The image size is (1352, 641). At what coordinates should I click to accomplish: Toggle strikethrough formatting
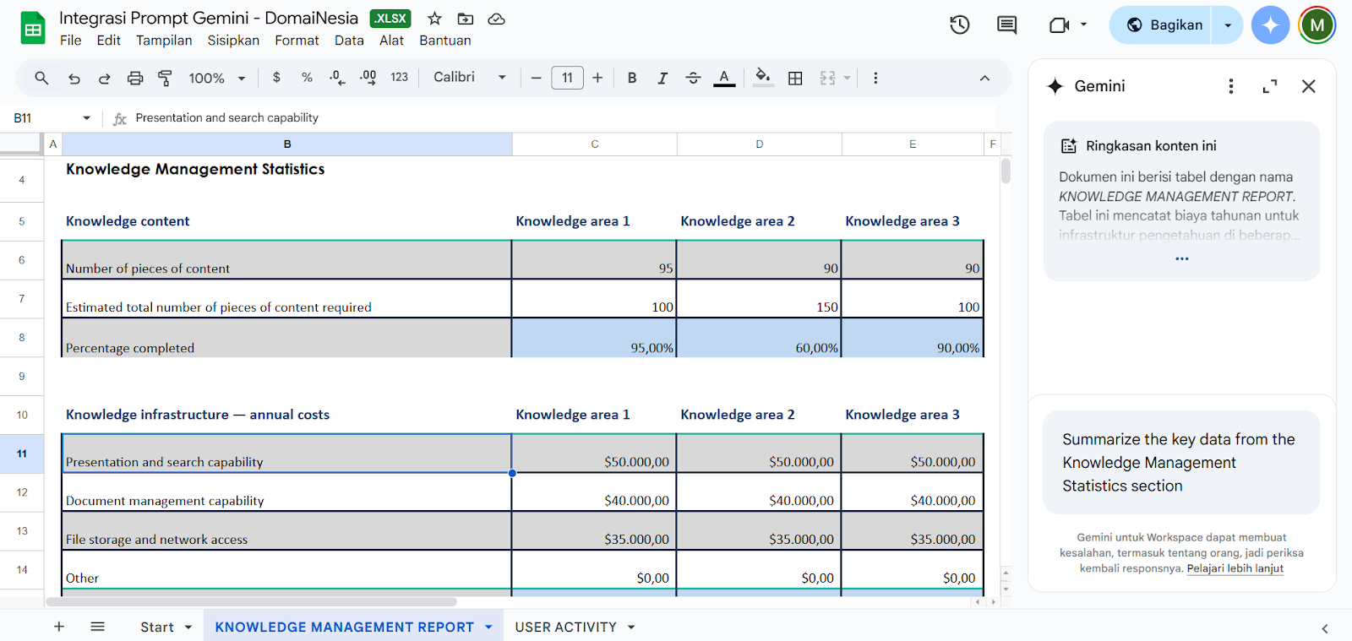point(693,79)
